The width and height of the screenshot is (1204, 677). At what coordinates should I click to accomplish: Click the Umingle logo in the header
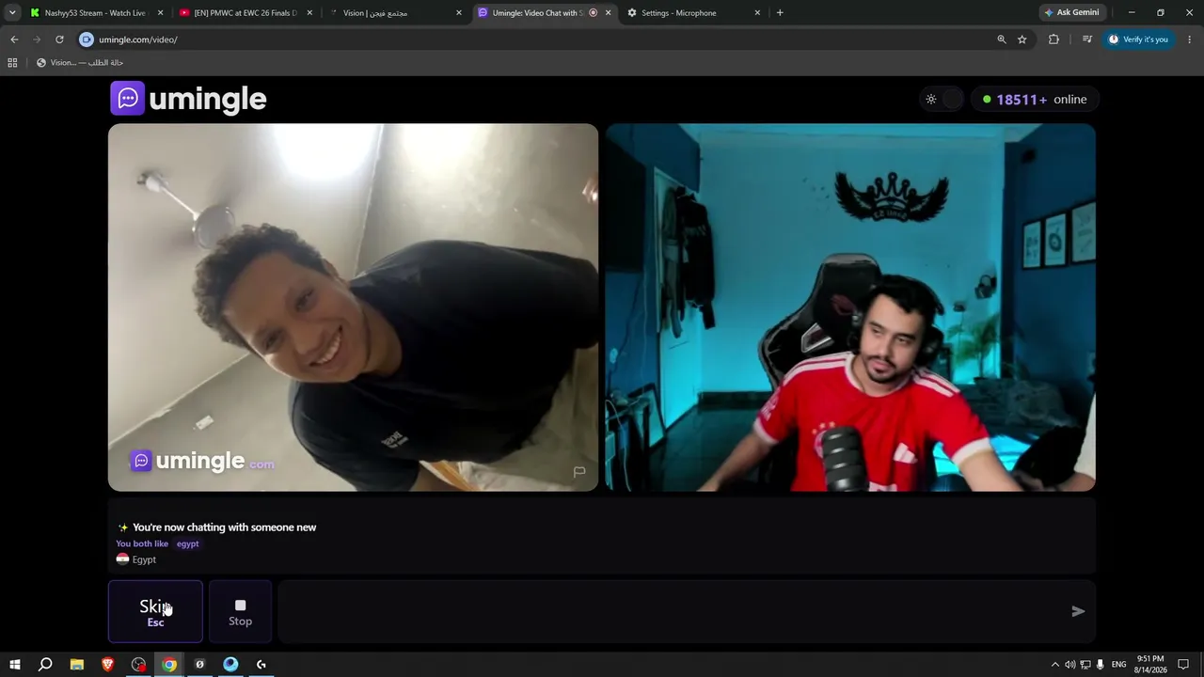[188, 99]
